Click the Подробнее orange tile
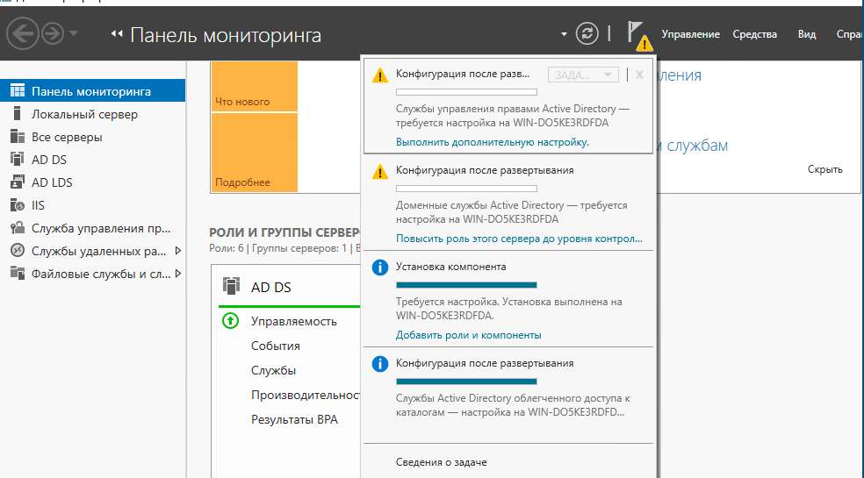Screen dimensions: 864x478 click(254, 153)
